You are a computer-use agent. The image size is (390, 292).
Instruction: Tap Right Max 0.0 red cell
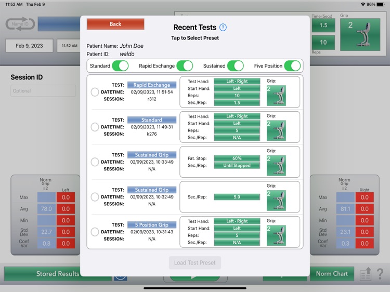point(365,197)
